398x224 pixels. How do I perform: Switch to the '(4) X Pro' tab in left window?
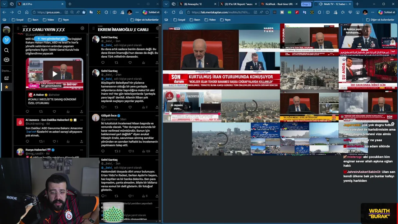pos(40,4)
